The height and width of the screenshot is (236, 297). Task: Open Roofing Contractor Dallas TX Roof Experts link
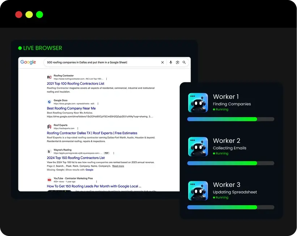coord(92,133)
